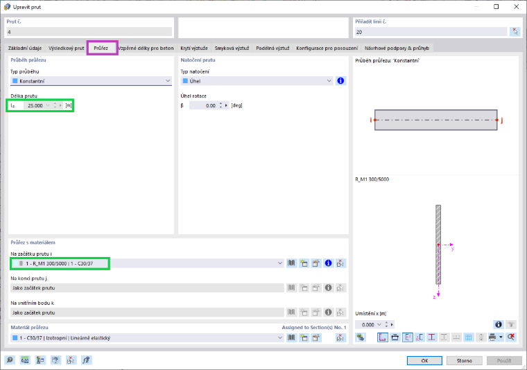Open print options arrow beside printer icon

[501, 337]
